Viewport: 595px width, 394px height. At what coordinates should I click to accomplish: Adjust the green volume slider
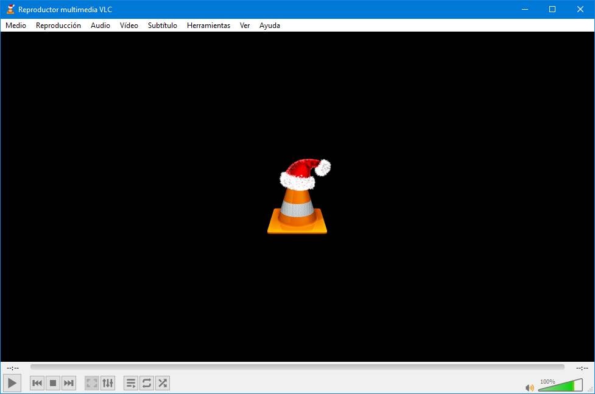pos(560,385)
